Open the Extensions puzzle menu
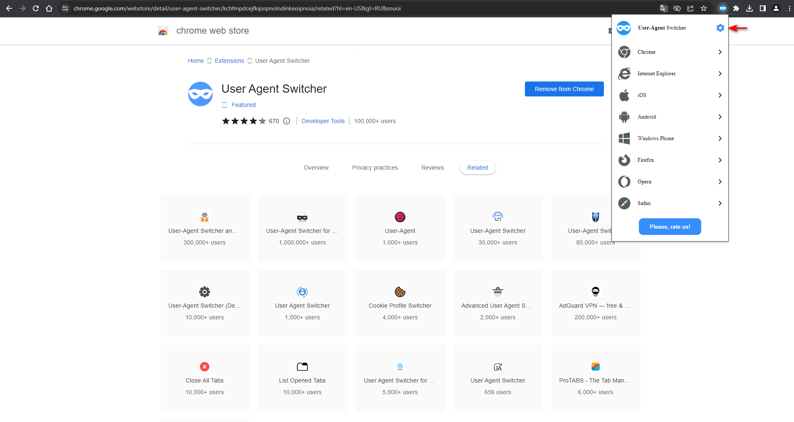The height and width of the screenshot is (422, 794). coord(736,8)
